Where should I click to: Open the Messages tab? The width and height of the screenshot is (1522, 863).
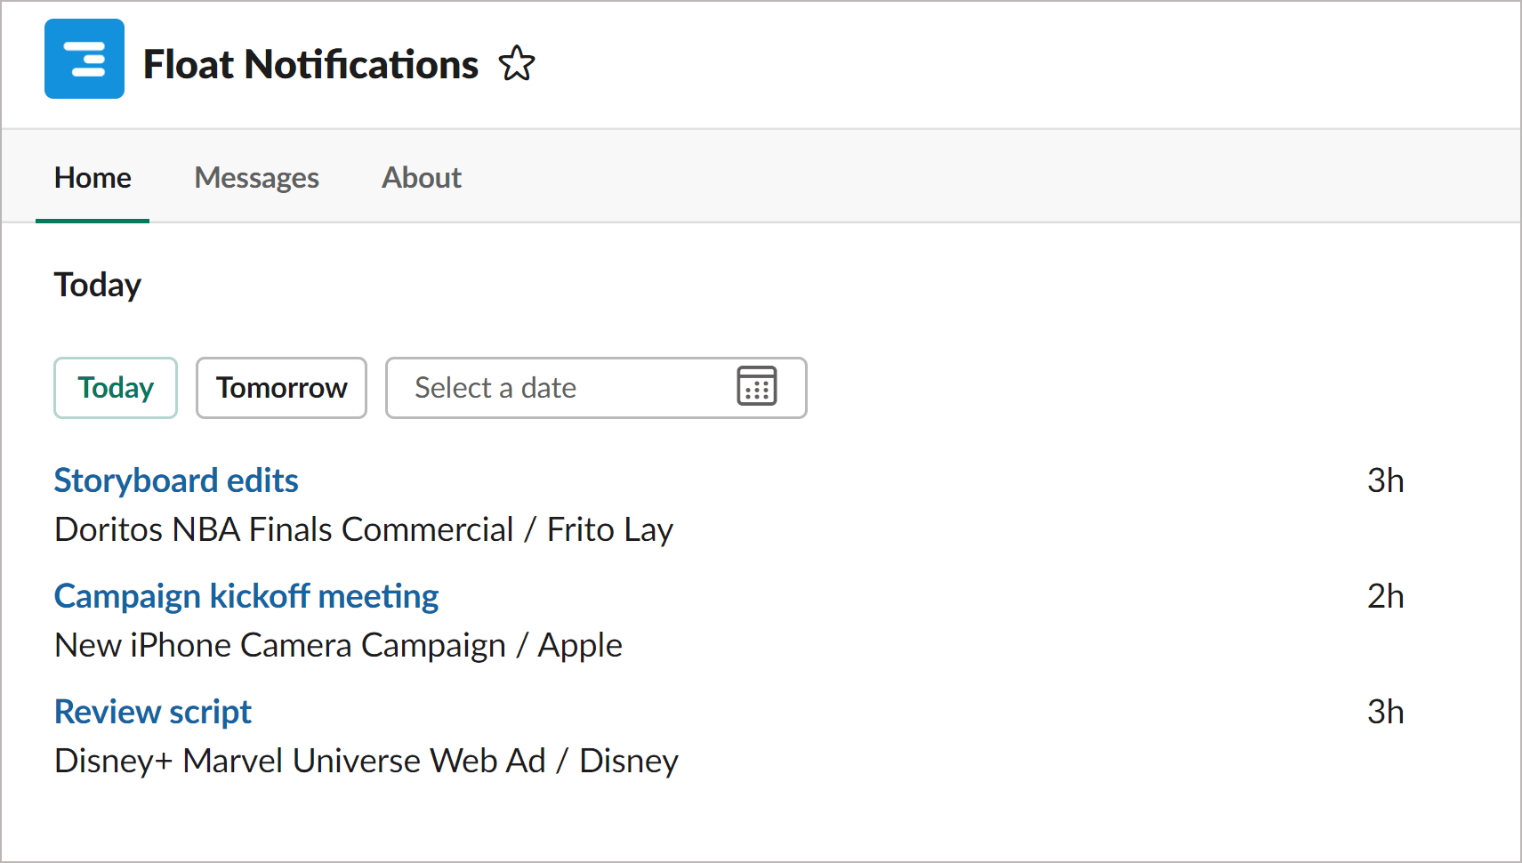(256, 178)
